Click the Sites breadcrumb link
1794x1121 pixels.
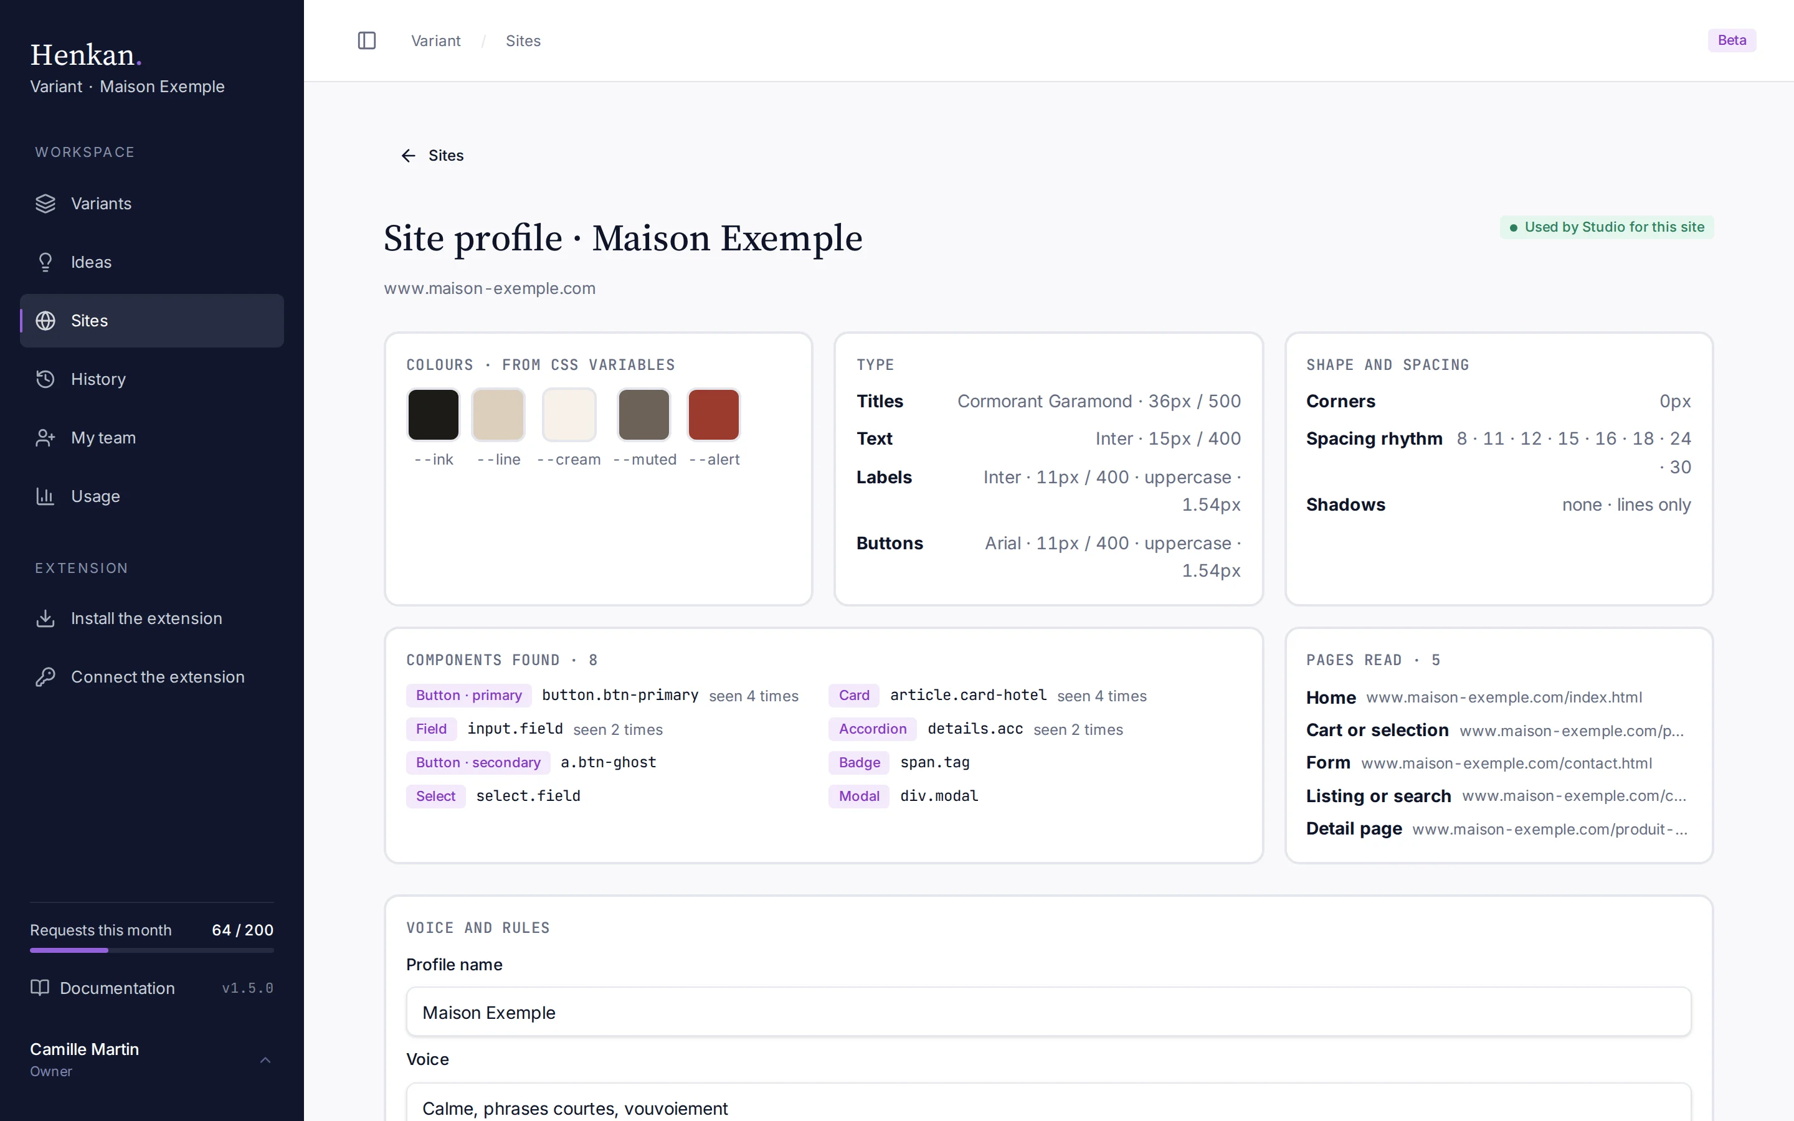[x=523, y=40]
